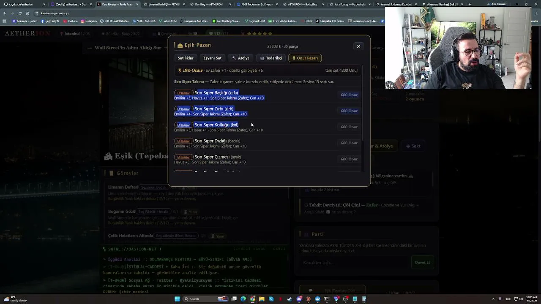
Task: Click the Davet Et button in Parti panel
Action: 422,263
